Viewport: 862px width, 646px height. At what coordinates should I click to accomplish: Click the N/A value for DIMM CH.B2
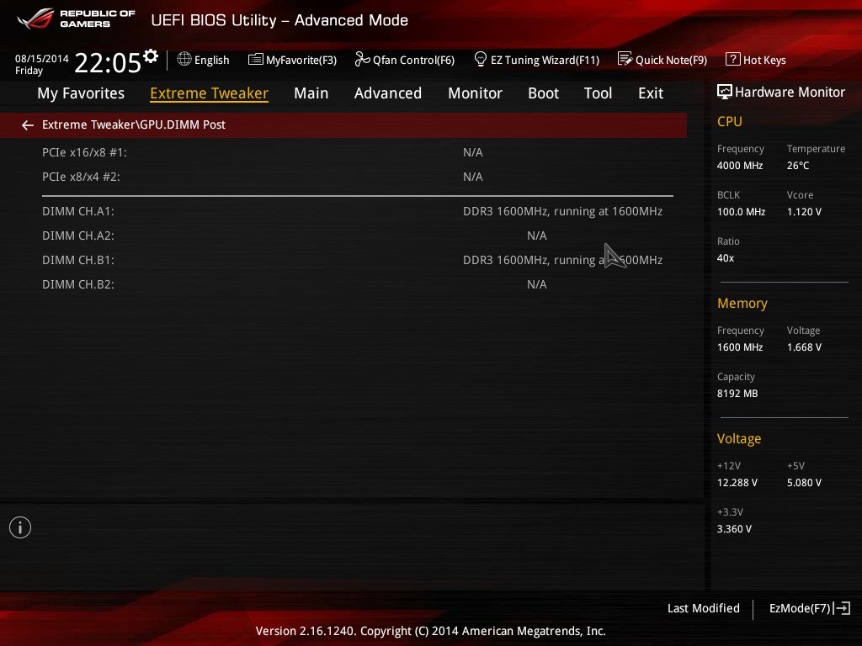536,284
